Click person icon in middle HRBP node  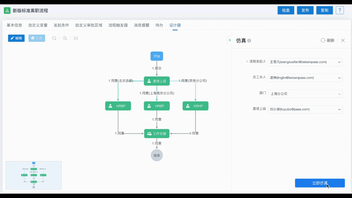point(149,106)
